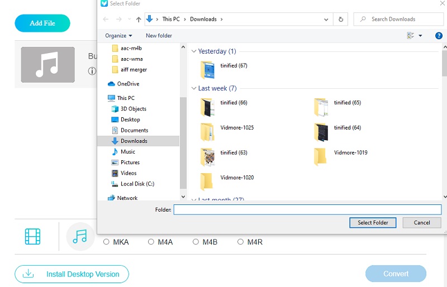This screenshot has height=287, width=447.
Task: Click the help question mark icon
Action: (439, 36)
